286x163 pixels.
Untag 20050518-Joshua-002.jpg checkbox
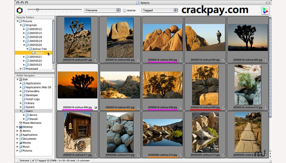pyautogui.click(x=138, y=60)
